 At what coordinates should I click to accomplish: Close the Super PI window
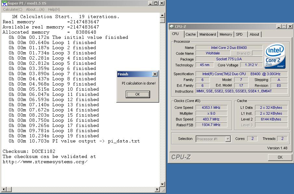click(162, 3)
